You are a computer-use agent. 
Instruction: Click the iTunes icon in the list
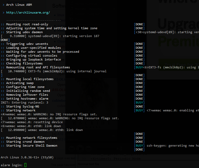pos(72,20)
